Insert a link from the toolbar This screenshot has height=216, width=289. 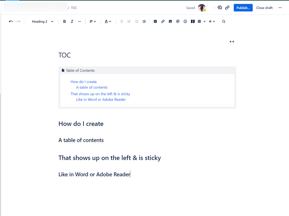coord(163,21)
